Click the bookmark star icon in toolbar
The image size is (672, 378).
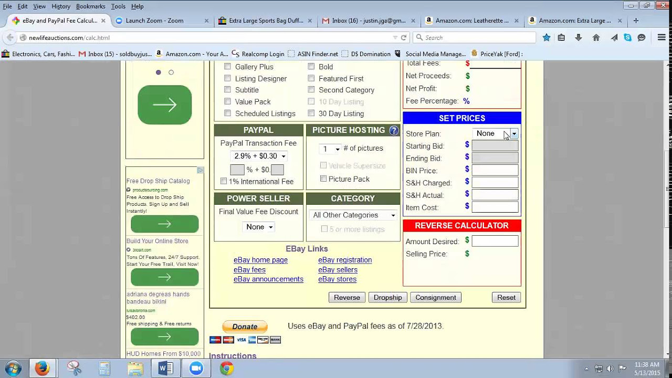(547, 37)
